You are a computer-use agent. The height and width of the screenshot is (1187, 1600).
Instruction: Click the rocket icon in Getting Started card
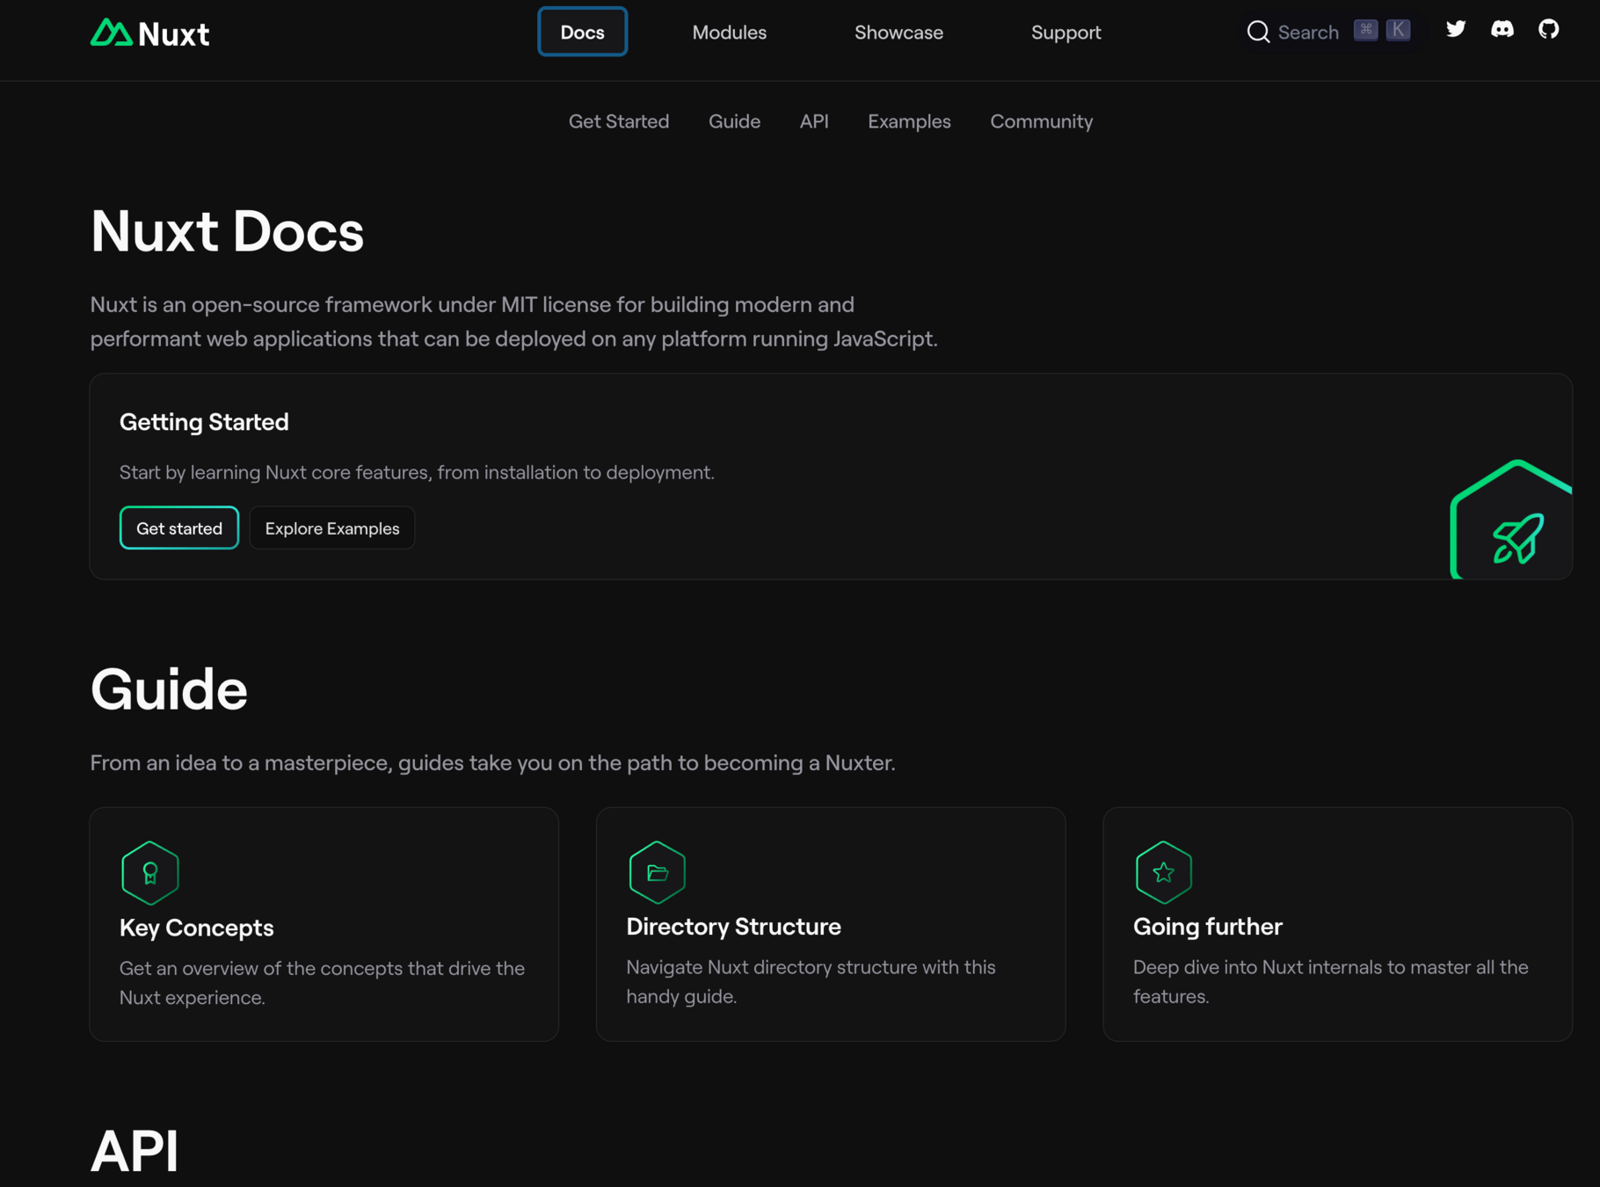click(x=1517, y=537)
